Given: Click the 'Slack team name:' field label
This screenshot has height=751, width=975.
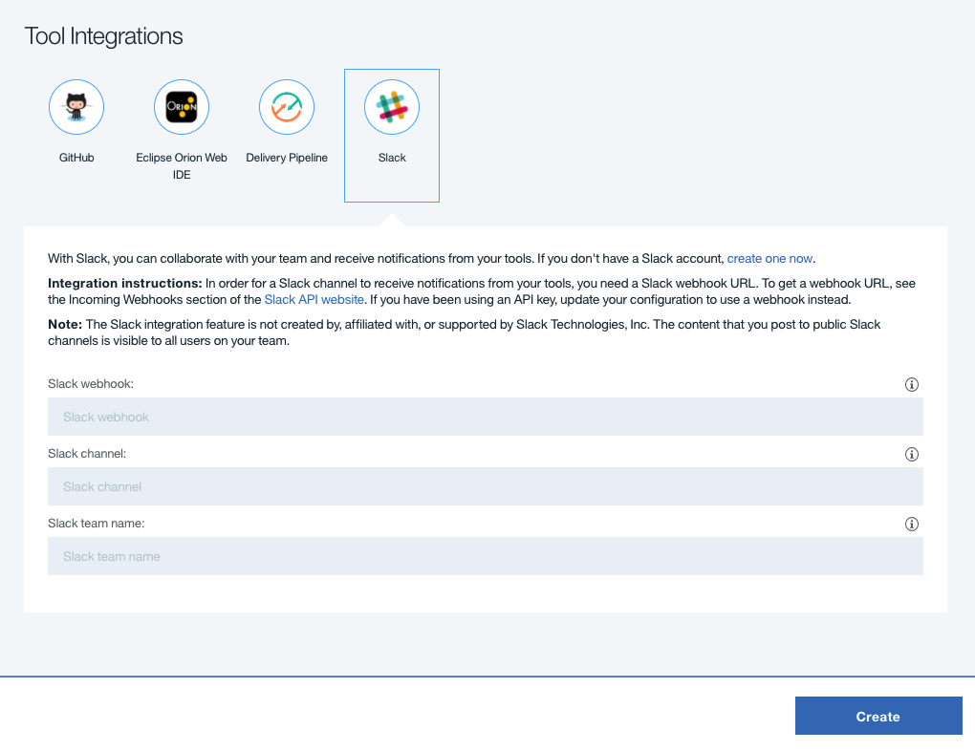Looking at the screenshot, I should coord(97,524).
